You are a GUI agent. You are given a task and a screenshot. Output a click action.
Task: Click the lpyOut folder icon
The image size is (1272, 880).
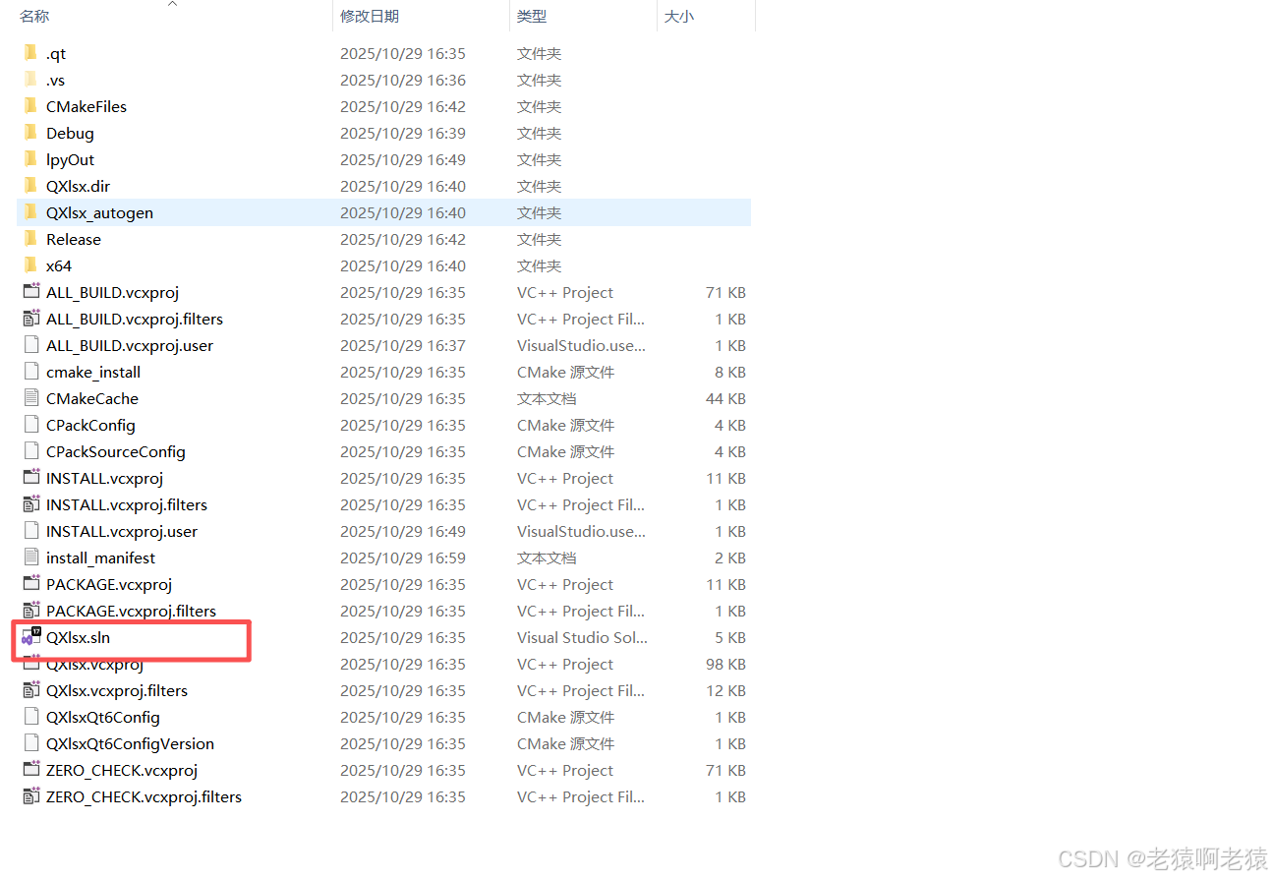coord(30,159)
